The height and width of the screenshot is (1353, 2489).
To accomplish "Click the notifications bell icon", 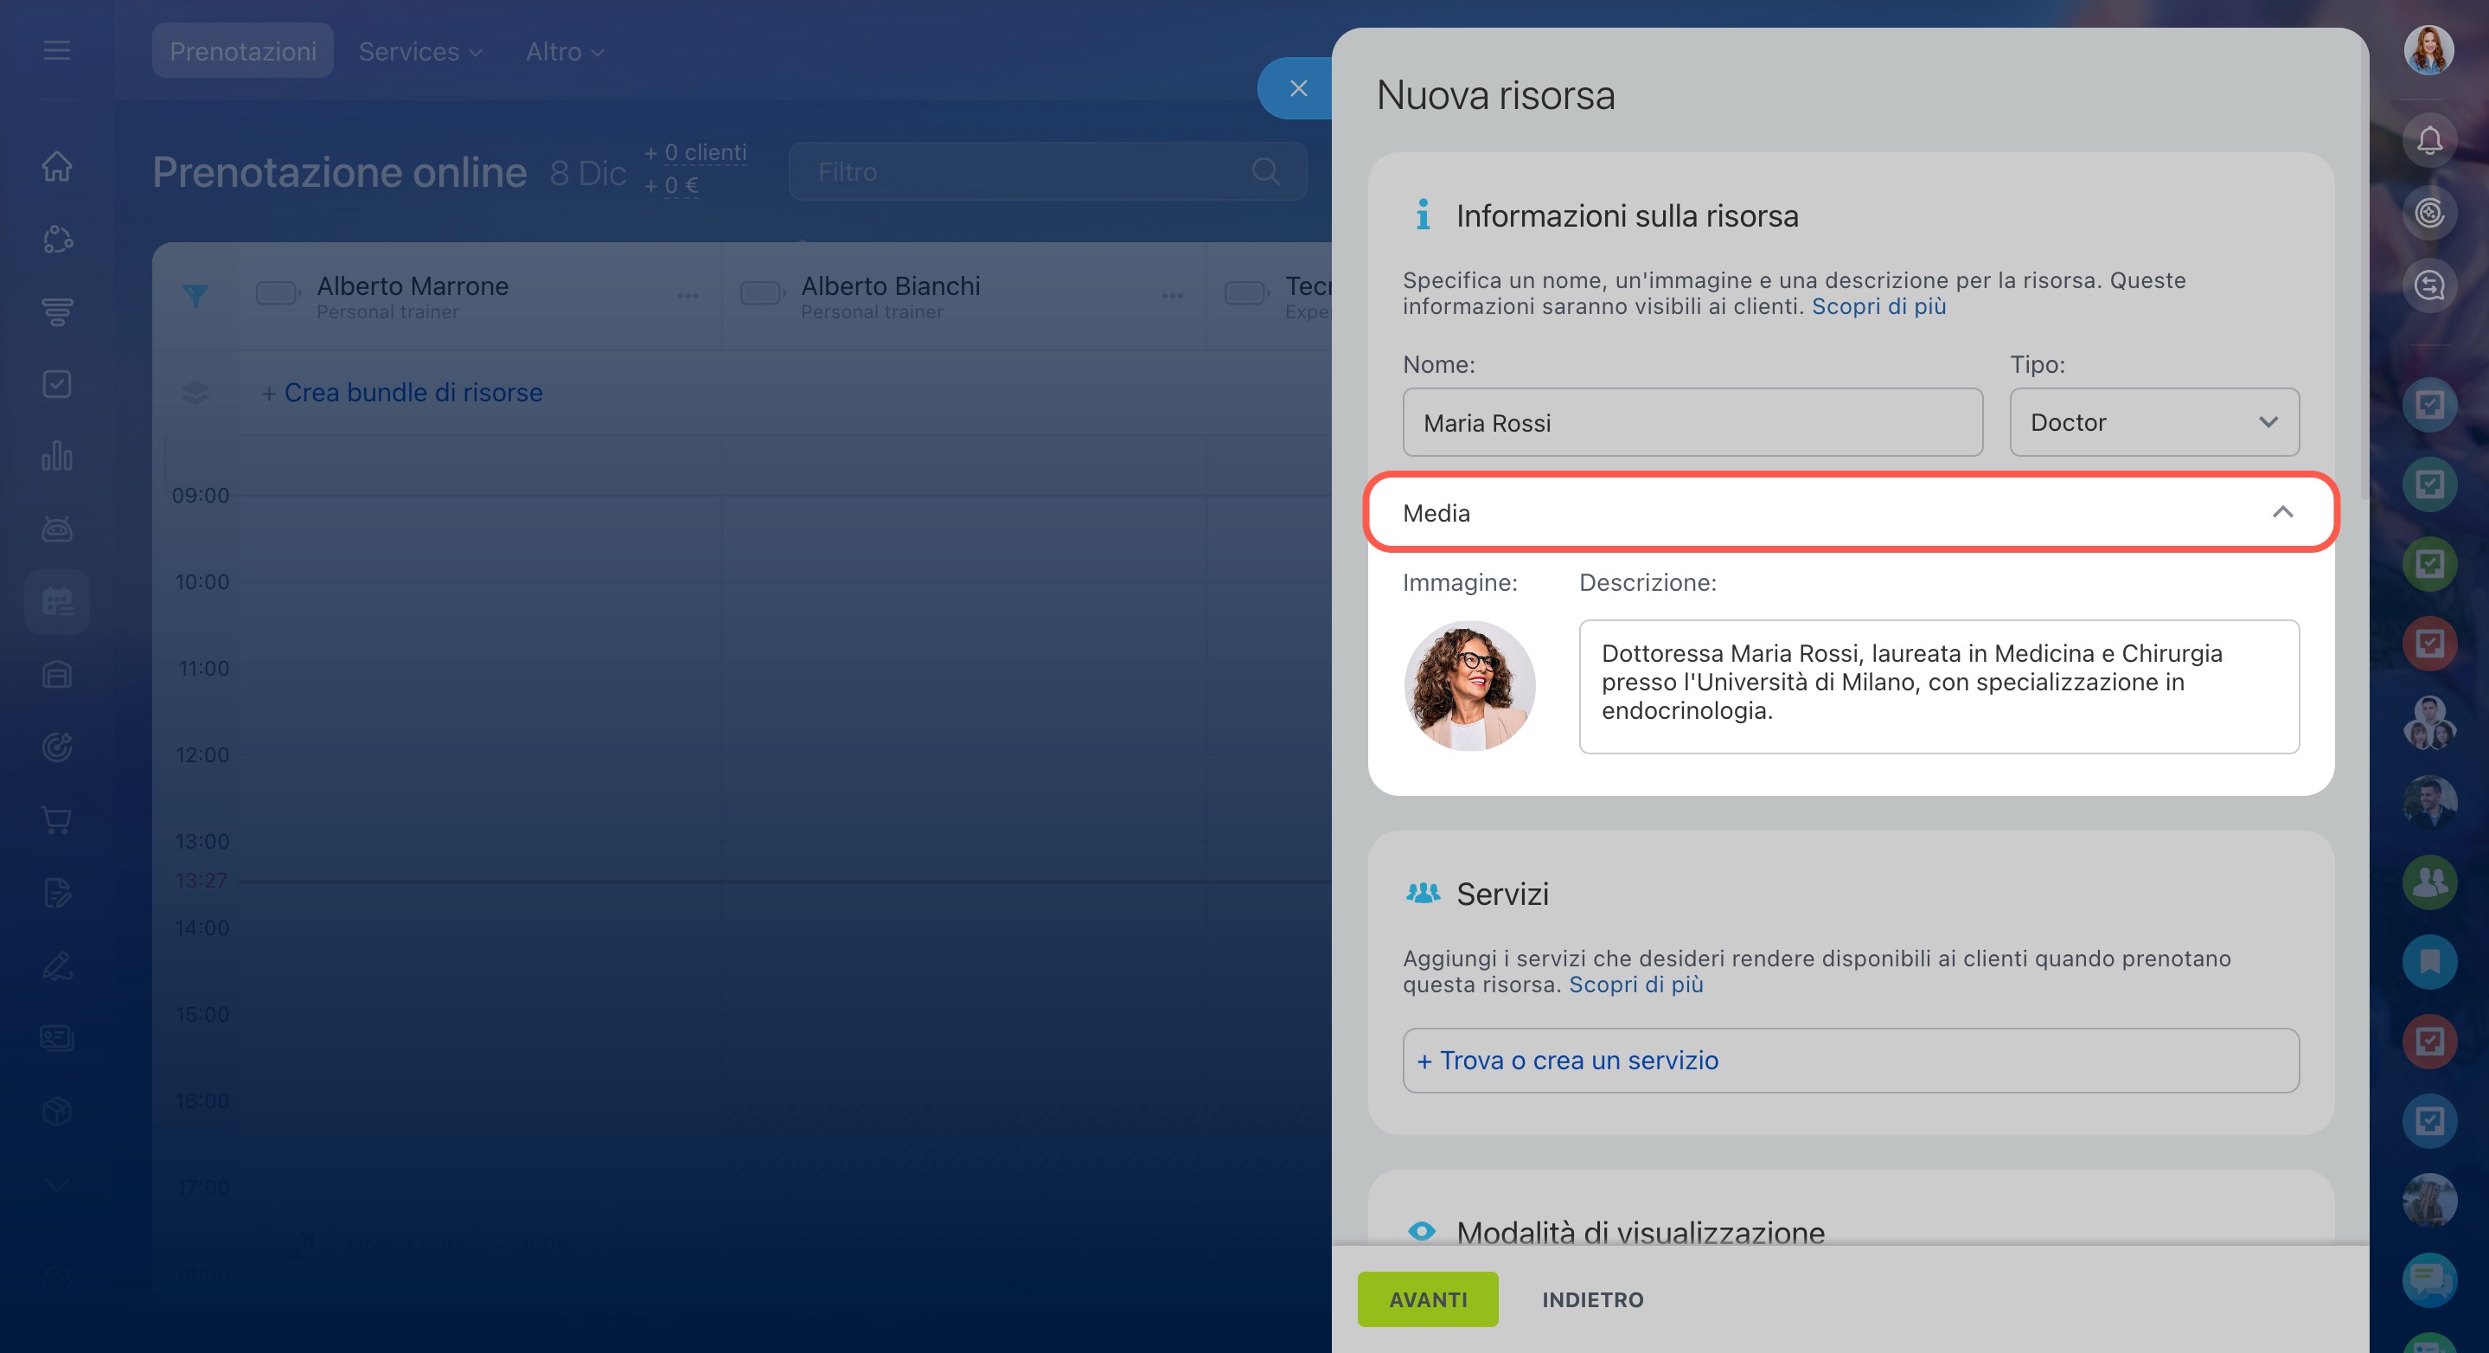I will 2428,141.
